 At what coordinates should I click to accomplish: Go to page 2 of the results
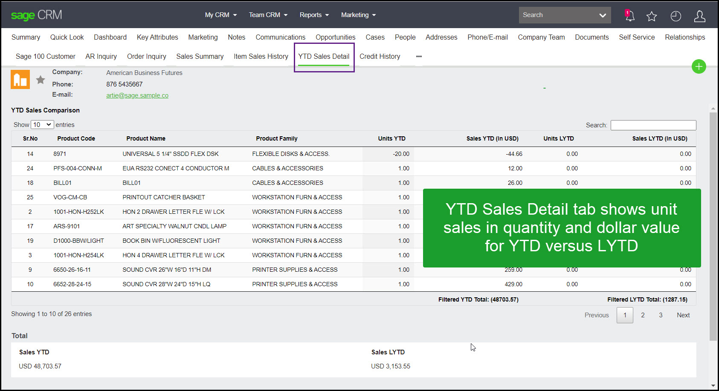[643, 315]
